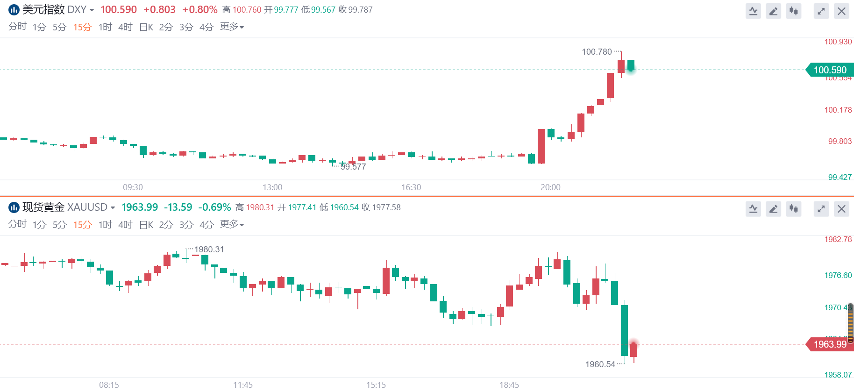
Task: Open the 美元指数 DXY symbol dropdown
Action: [92, 10]
